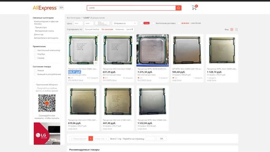270x152 pixels.
Task: Click the minimum price field
Action: click(x=78, y=23)
